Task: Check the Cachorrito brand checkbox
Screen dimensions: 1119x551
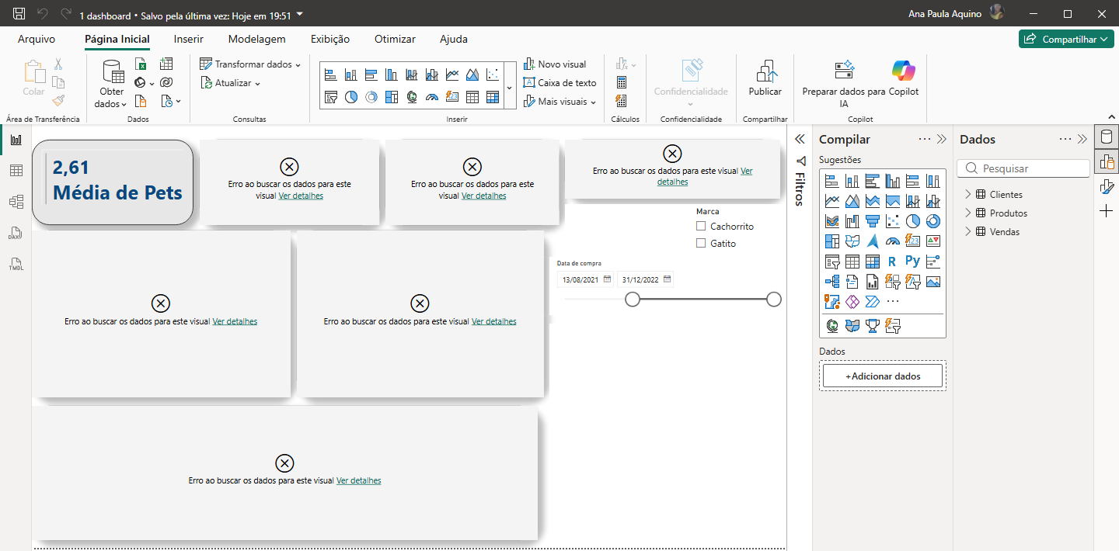Action: (x=701, y=227)
